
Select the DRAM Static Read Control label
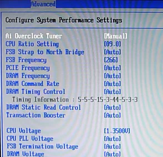pyautogui.click(x=44, y=107)
